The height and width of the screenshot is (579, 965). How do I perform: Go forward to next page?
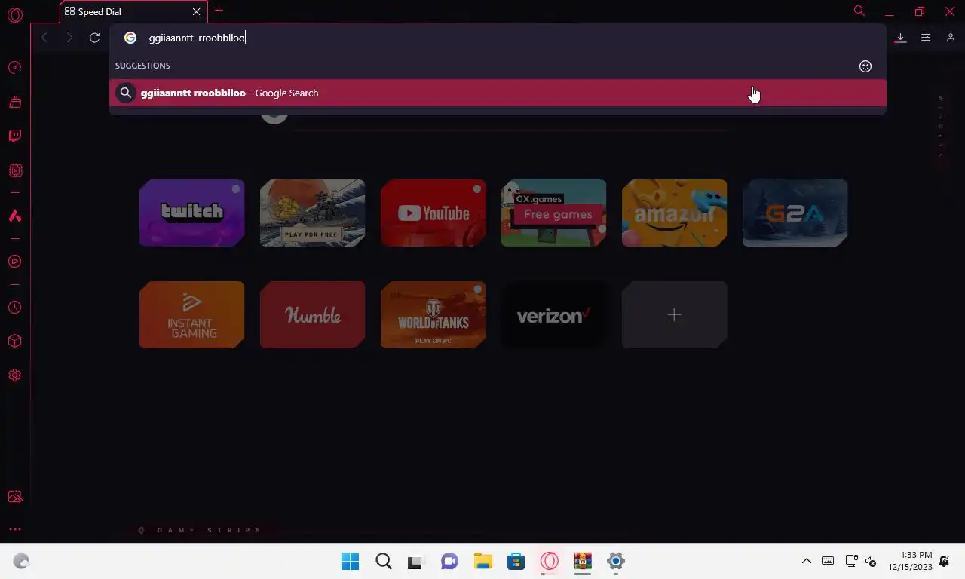point(69,38)
